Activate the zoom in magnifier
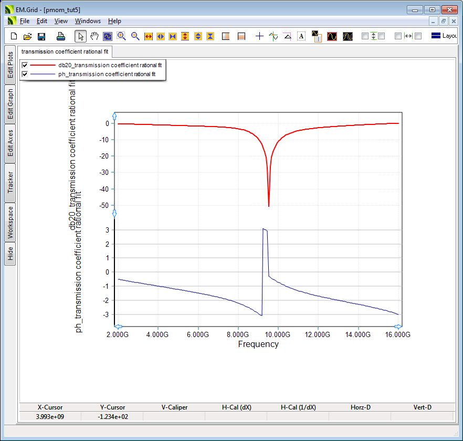 pyautogui.click(x=121, y=36)
